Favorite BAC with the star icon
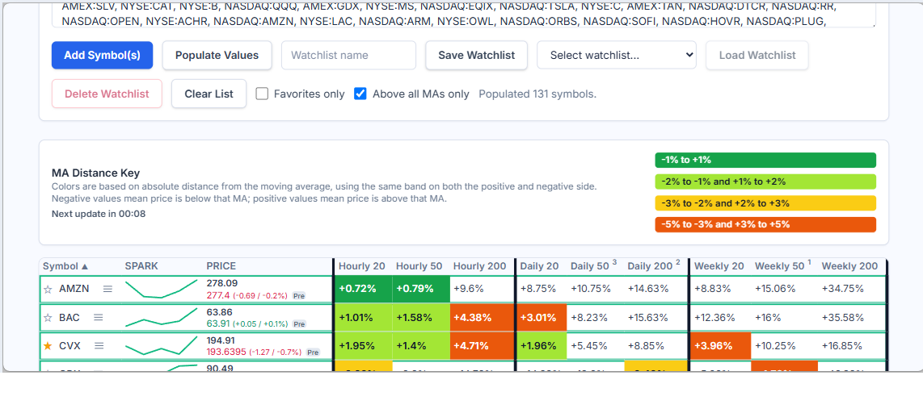The image size is (923, 413). tap(48, 318)
